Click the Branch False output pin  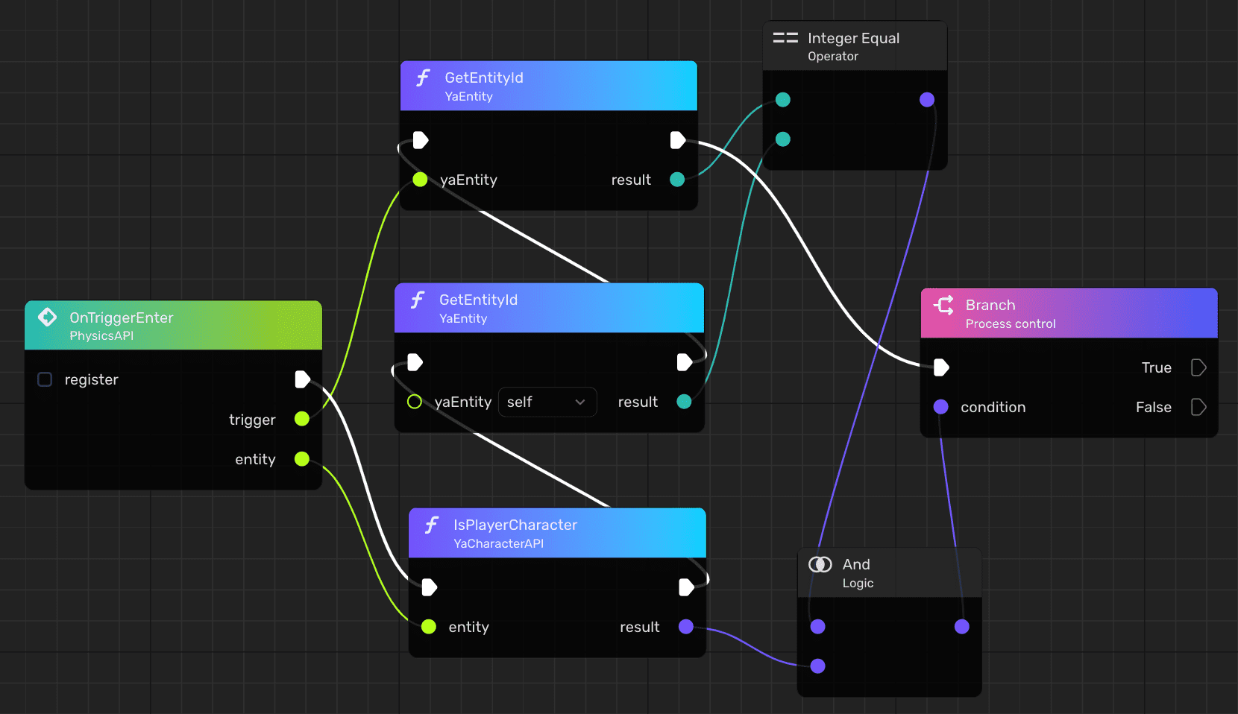(1198, 407)
